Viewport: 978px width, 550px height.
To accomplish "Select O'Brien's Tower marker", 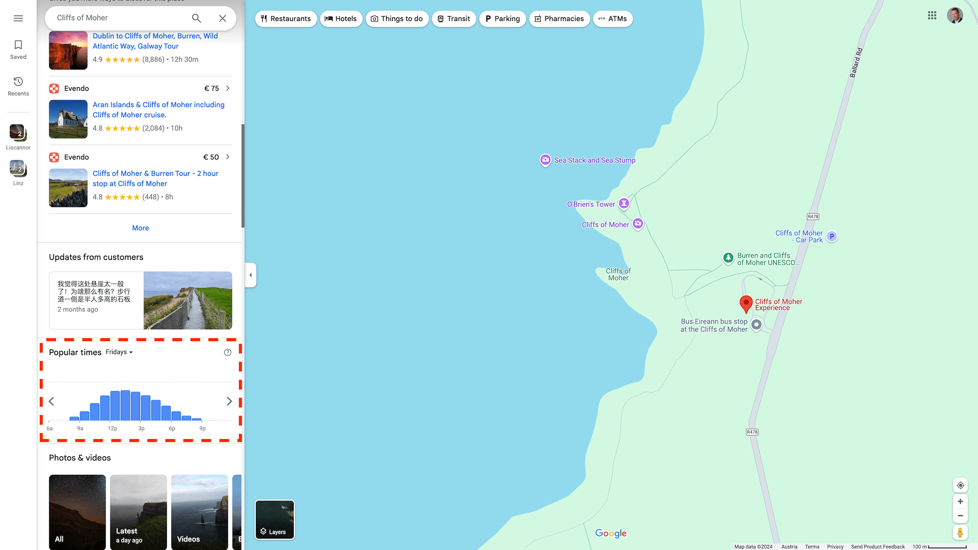I will (624, 204).
